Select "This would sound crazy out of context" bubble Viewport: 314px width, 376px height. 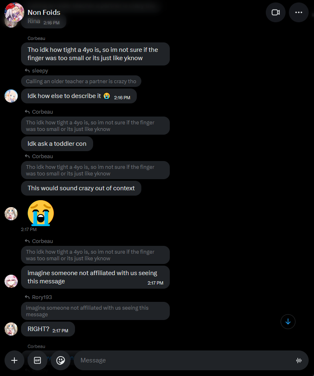pyautogui.click(x=81, y=188)
